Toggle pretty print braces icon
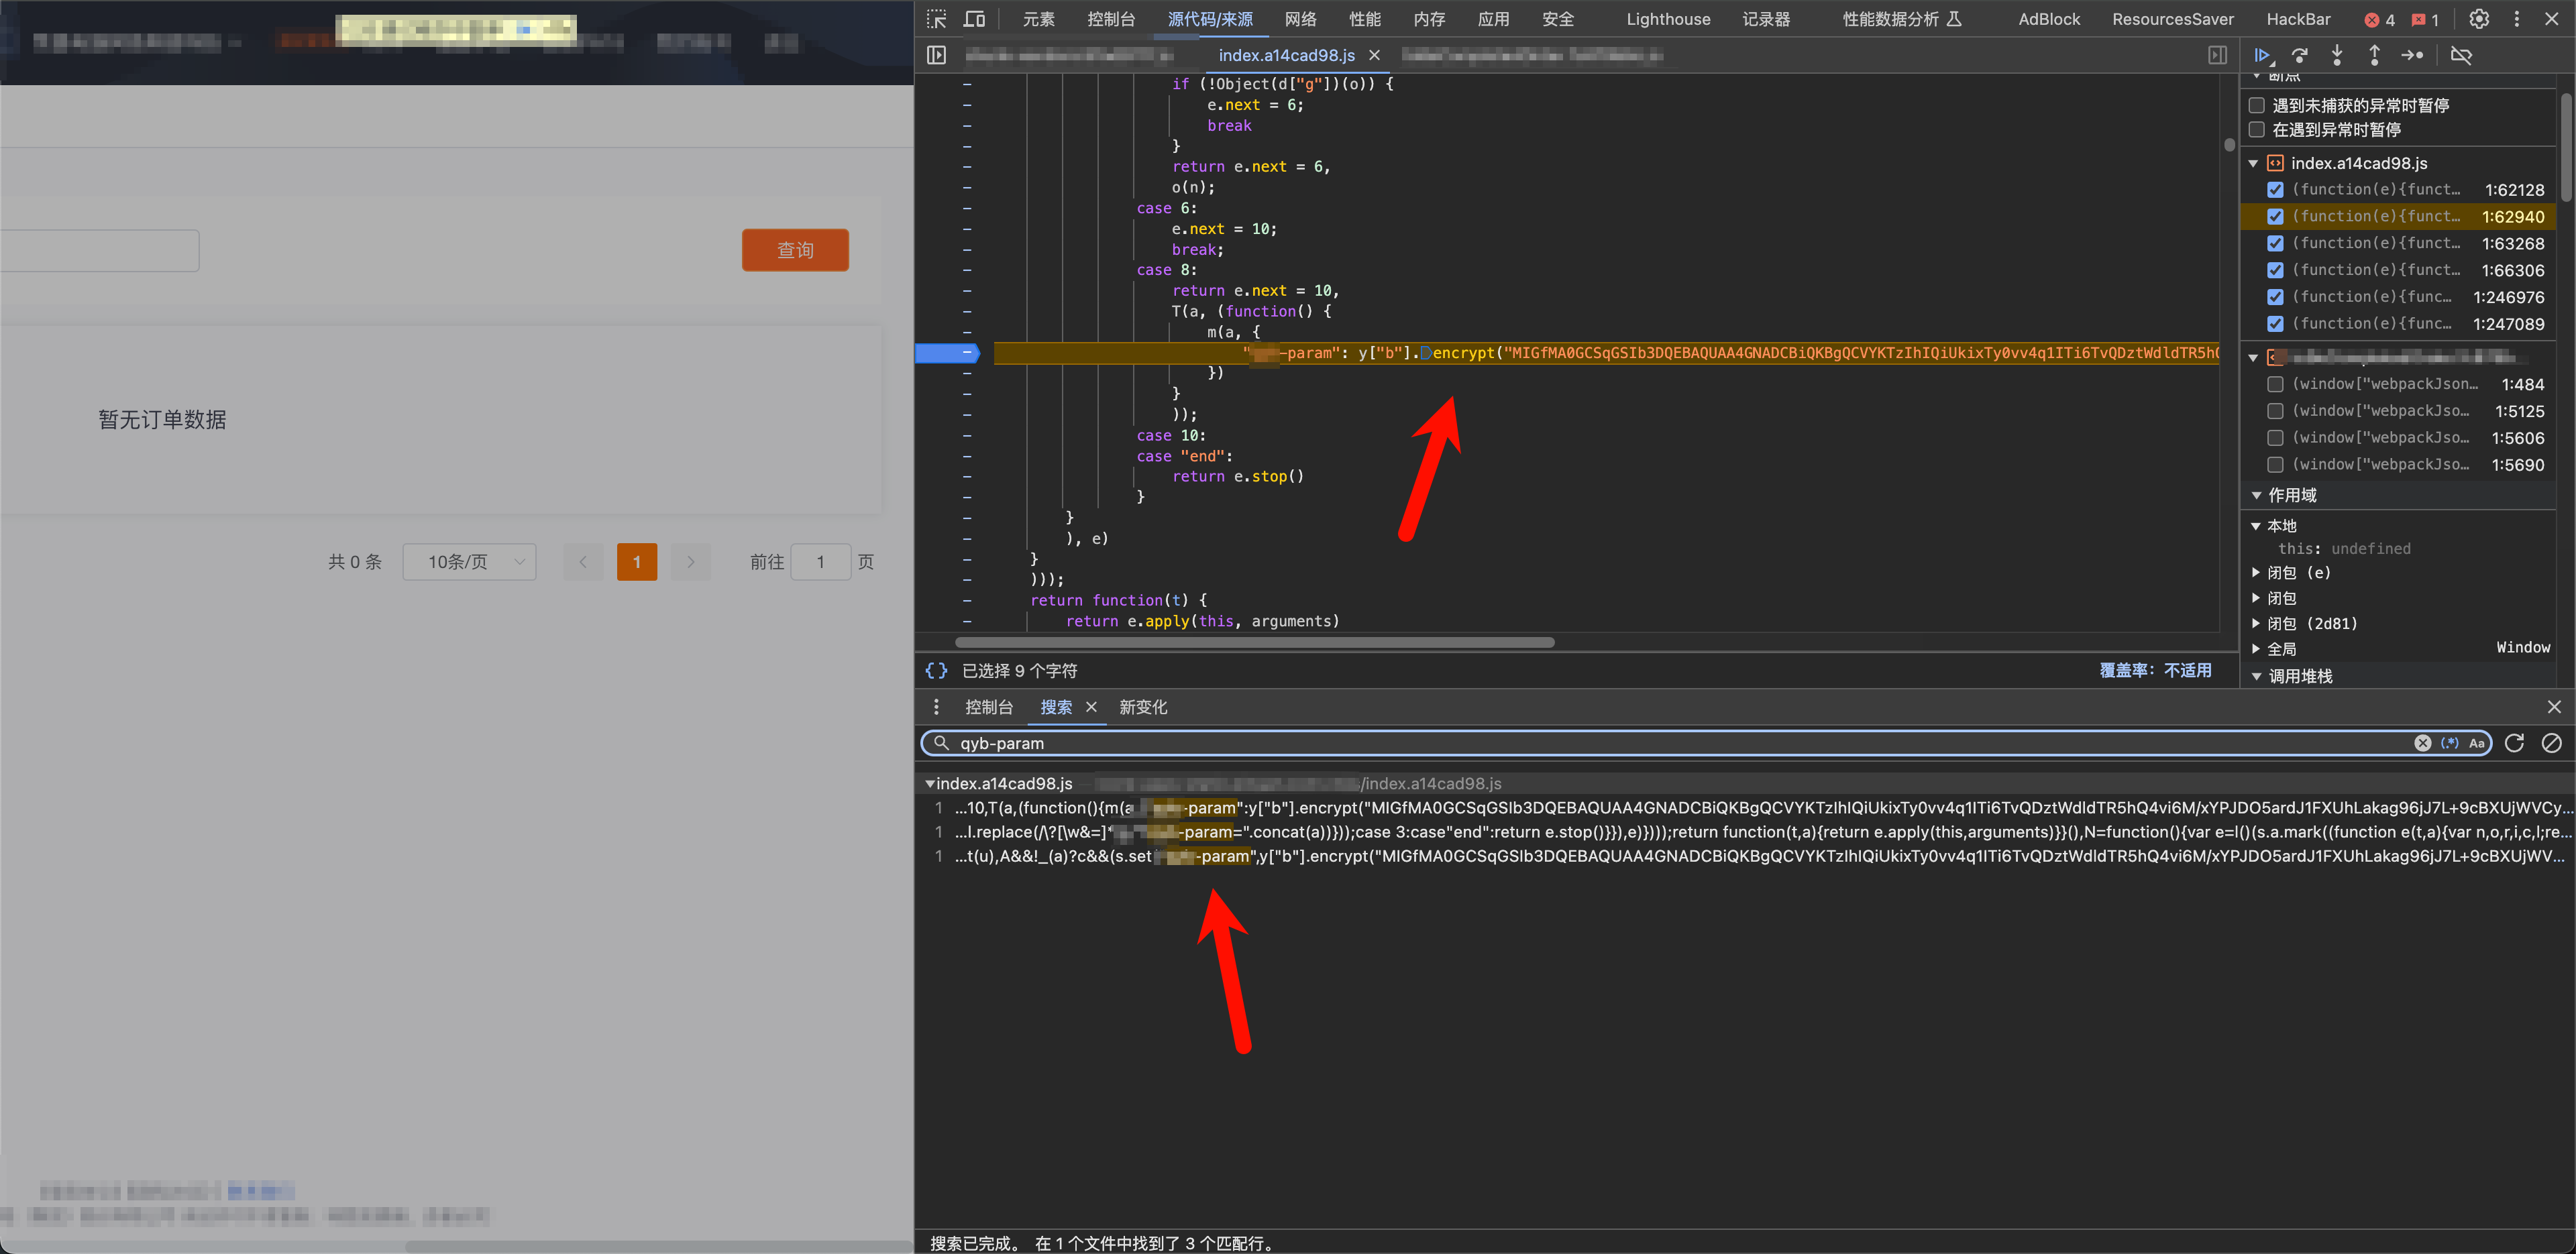Viewport: 2576px width, 1254px height. [936, 670]
